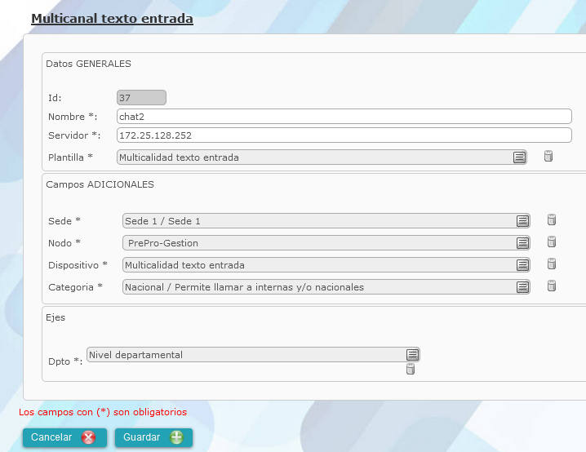Screen dimensions: 586x452
Task: Click the Cancelar button
Action: coord(64,437)
